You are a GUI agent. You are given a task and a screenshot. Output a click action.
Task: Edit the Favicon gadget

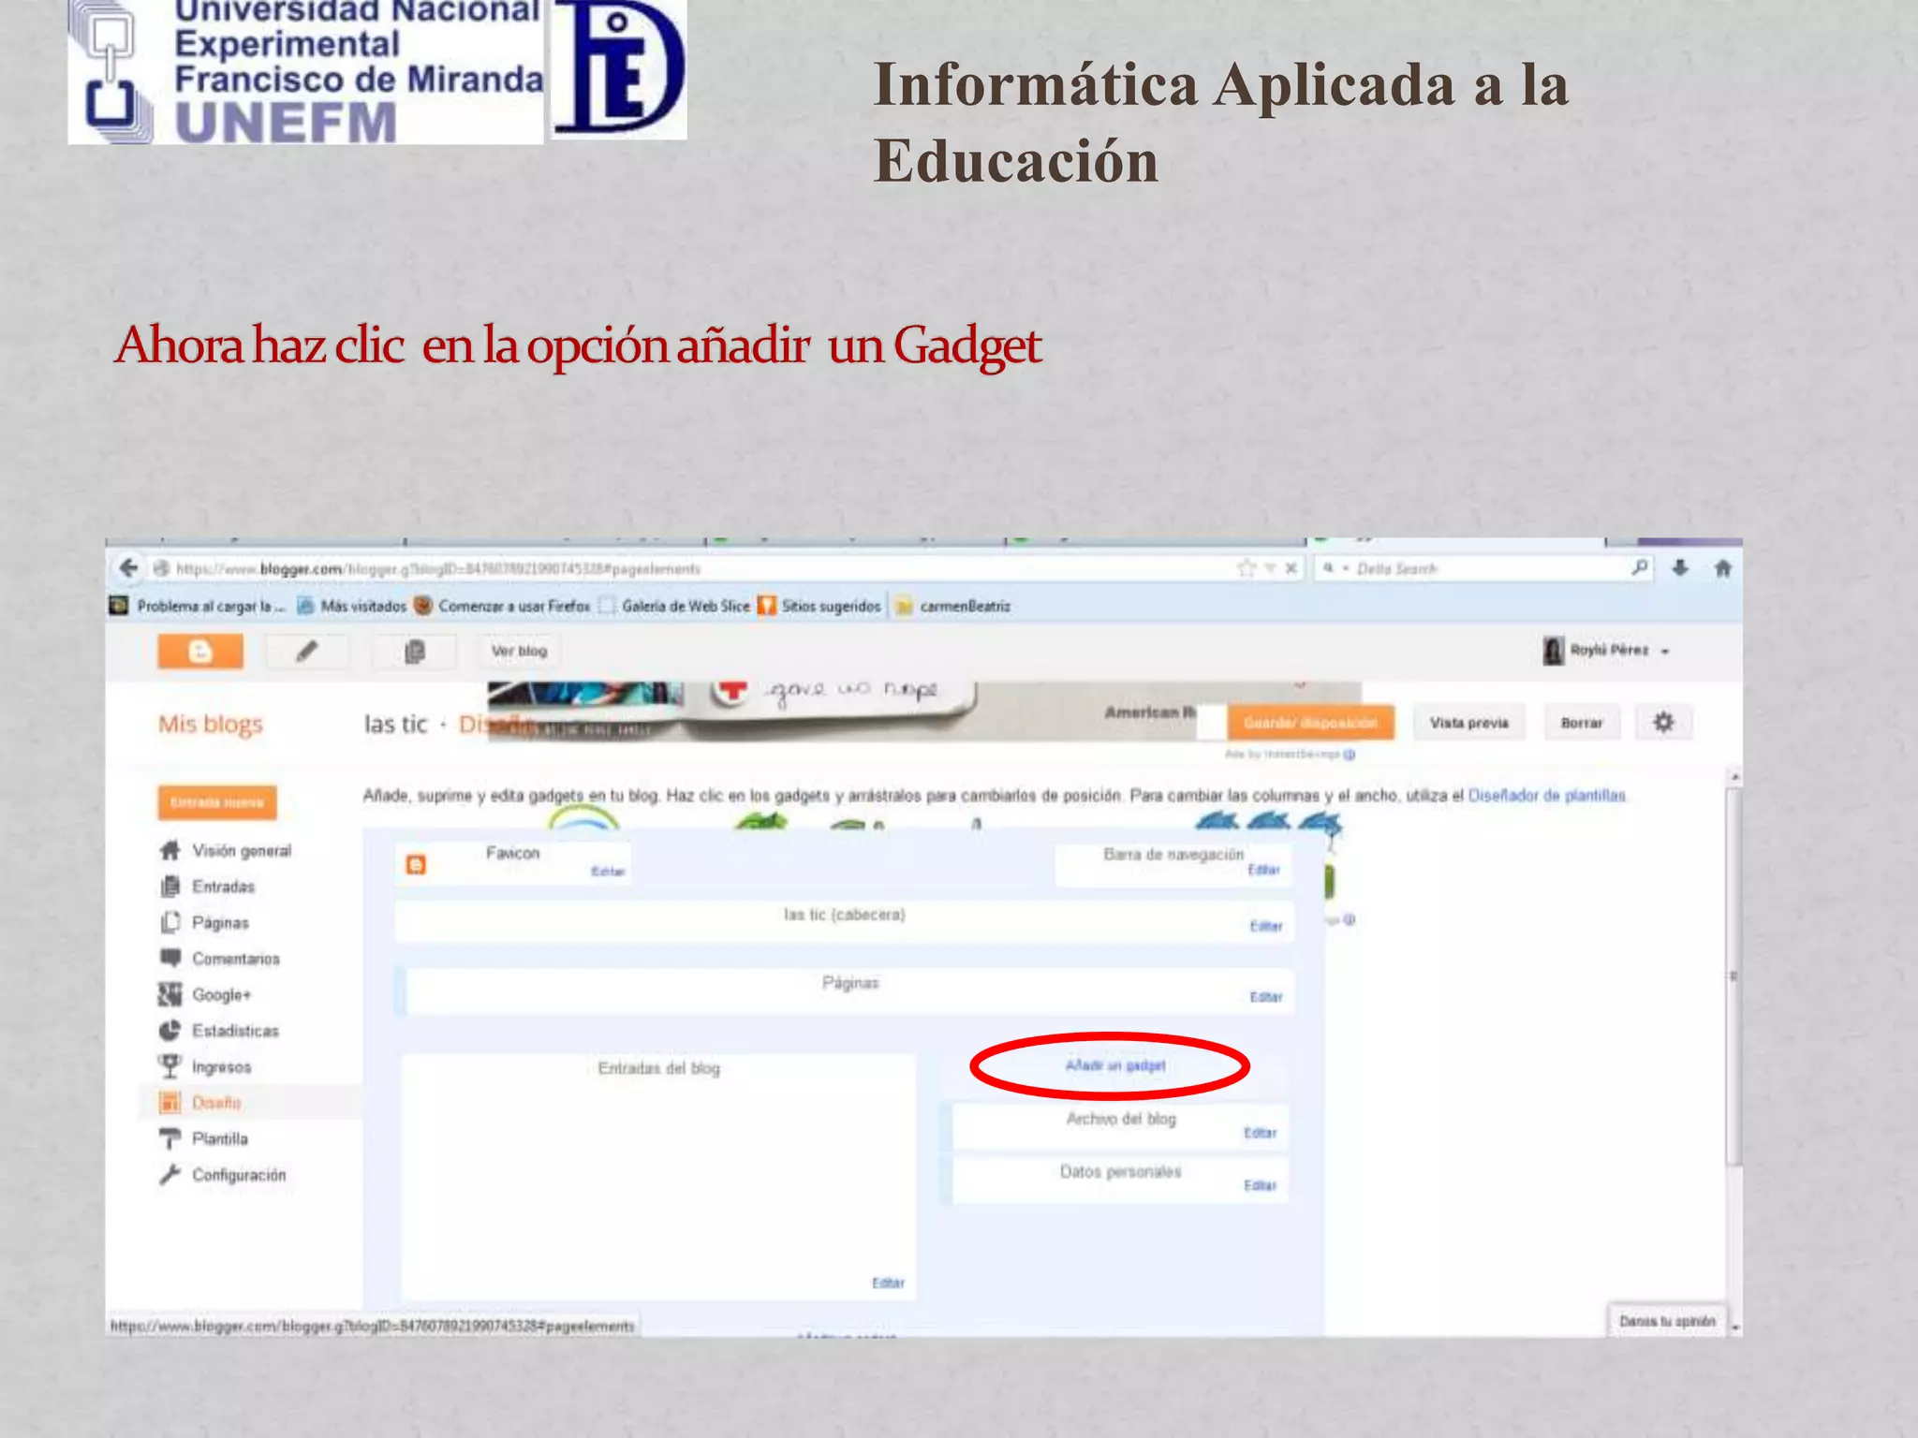click(608, 872)
